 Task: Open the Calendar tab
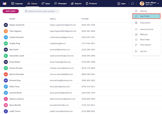pos(17,4)
